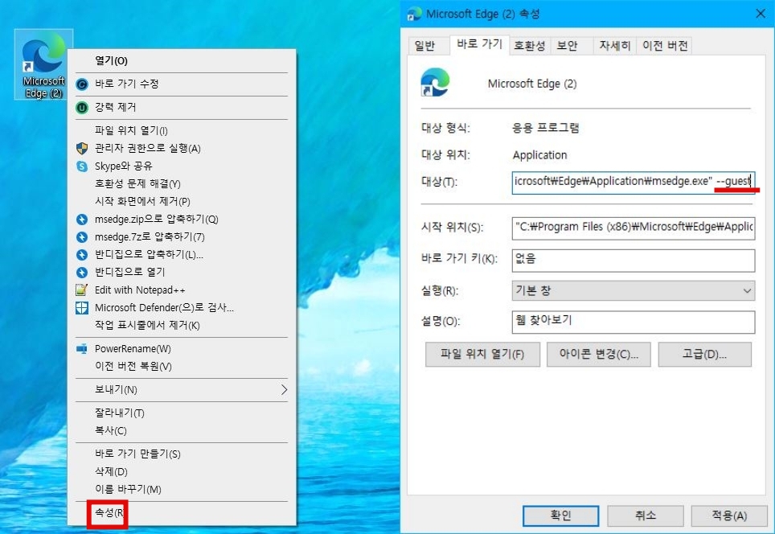Click the 아이콘 변경(C)... button
The image size is (775, 534).
click(x=599, y=354)
